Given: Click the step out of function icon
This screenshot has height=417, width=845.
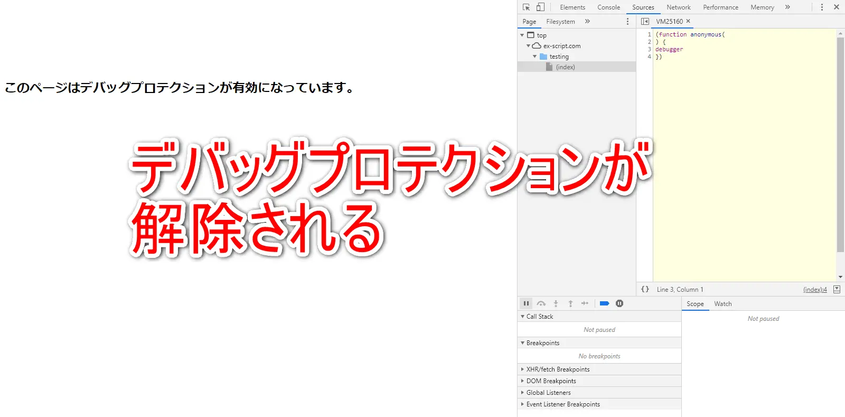Looking at the screenshot, I should pos(570,303).
